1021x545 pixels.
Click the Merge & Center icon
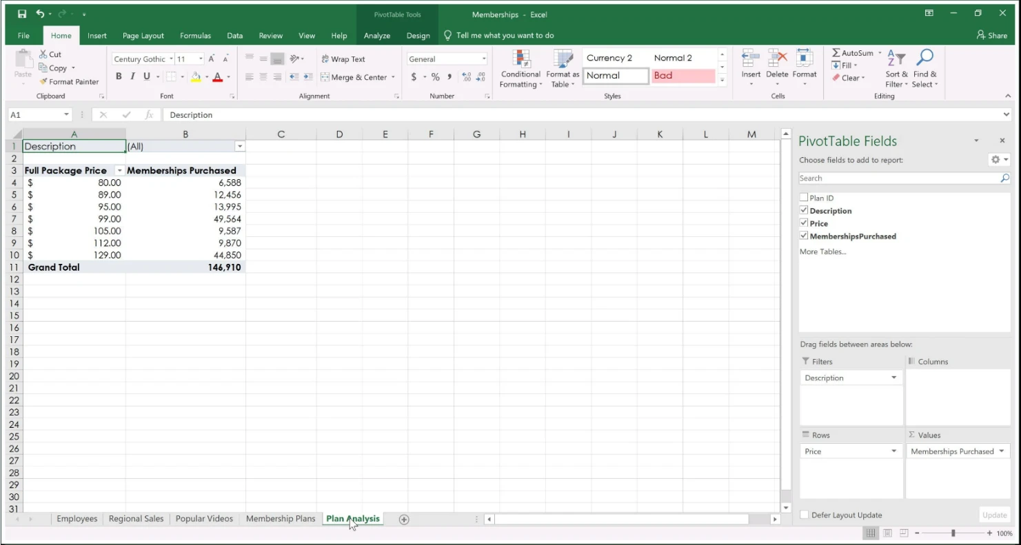(325, 77)
